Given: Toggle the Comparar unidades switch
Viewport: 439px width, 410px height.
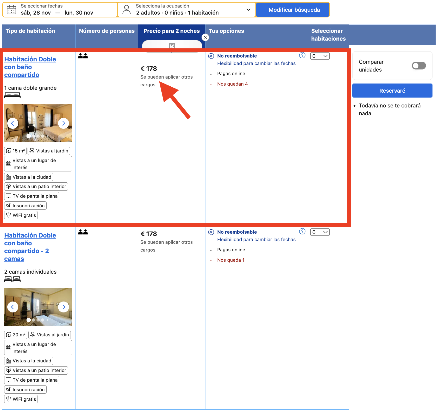Looking at the screenshot, I should coord(419,66).
